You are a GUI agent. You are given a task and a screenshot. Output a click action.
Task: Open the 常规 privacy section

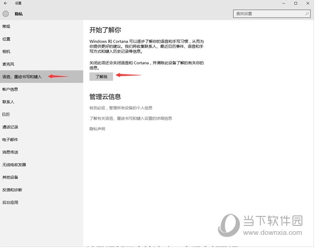click(x=41, y=26)
